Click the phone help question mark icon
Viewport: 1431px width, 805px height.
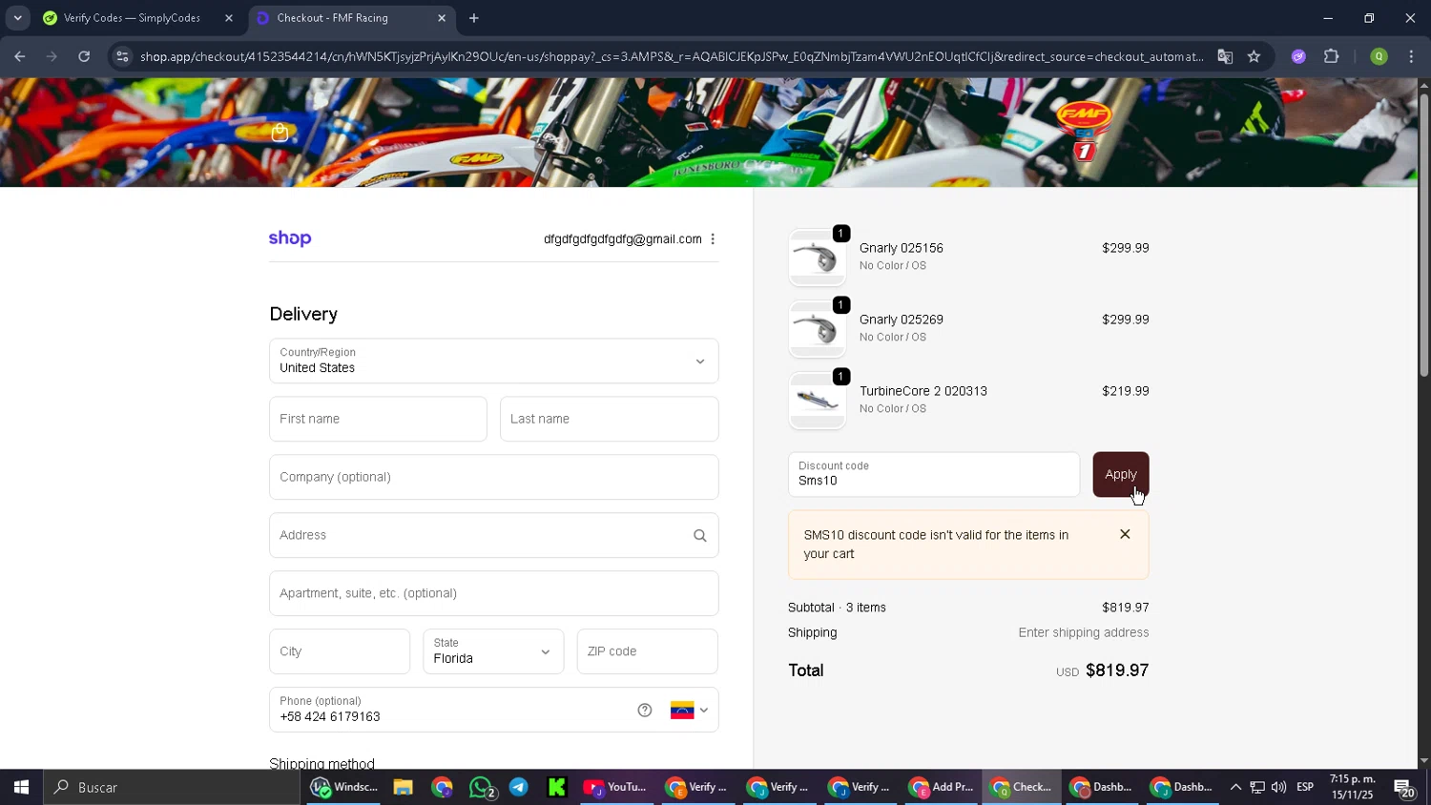[645, 711]
